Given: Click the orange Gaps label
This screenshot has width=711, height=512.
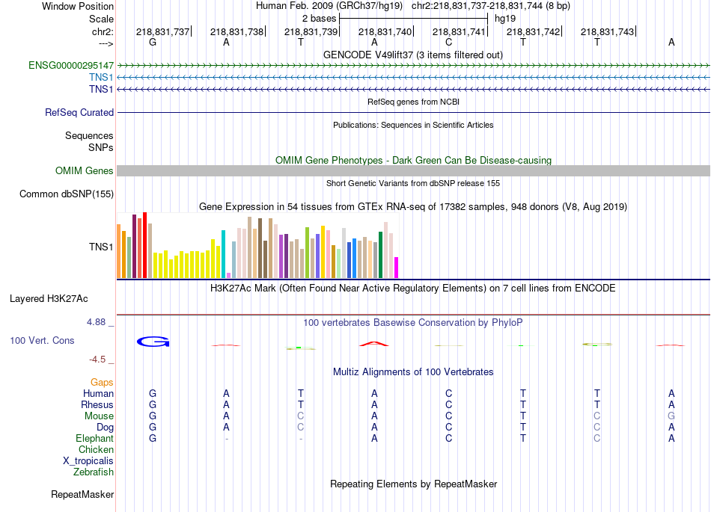Looking at the screenshot, I should 102,383.
